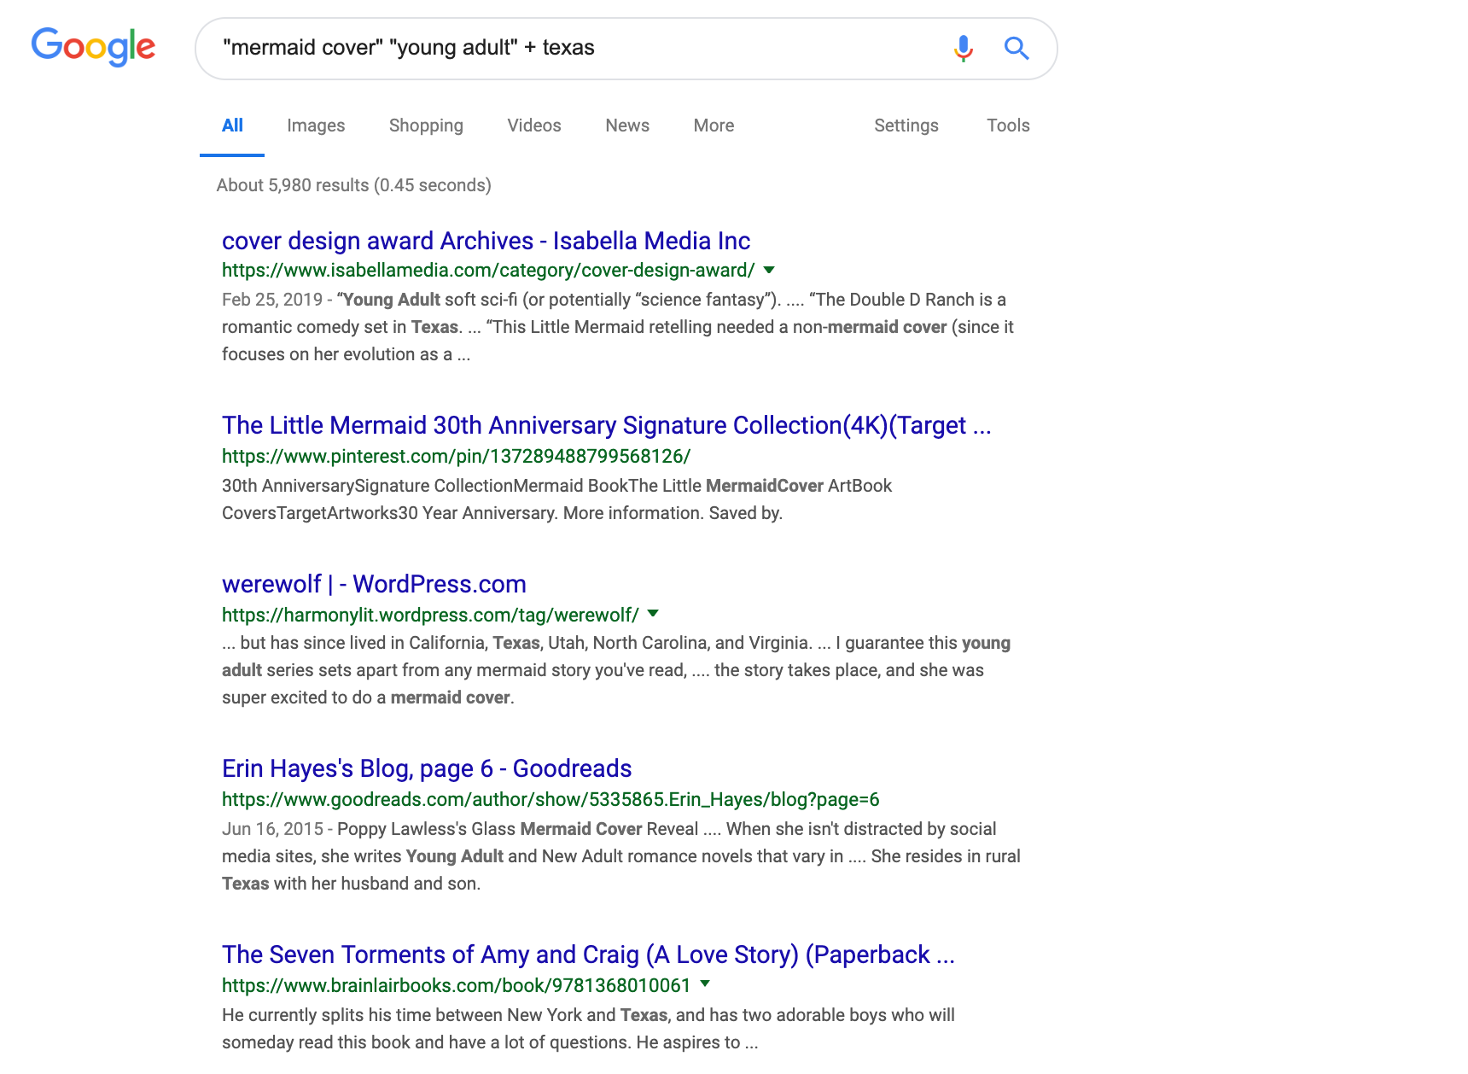Click the brainlairbooks.com book URL text
The width and height of the screenshot is (1468, 1074).
pyautogui.click(x=456, y=986)
